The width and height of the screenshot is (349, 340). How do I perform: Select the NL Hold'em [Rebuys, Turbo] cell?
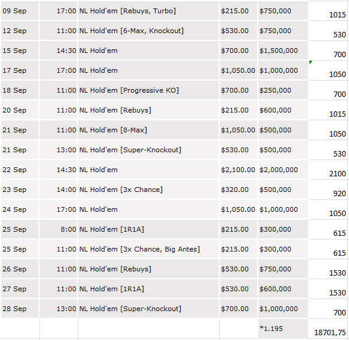pos(148,11)
